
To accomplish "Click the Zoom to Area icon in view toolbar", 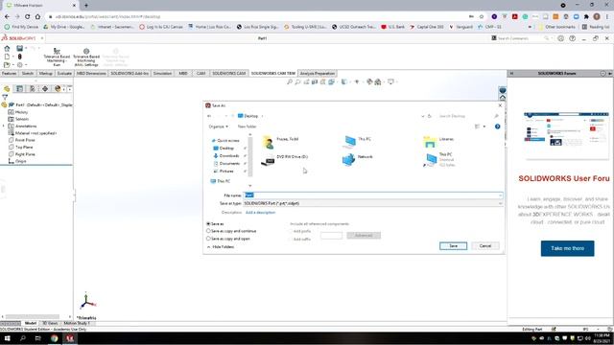I will [297, 81].
